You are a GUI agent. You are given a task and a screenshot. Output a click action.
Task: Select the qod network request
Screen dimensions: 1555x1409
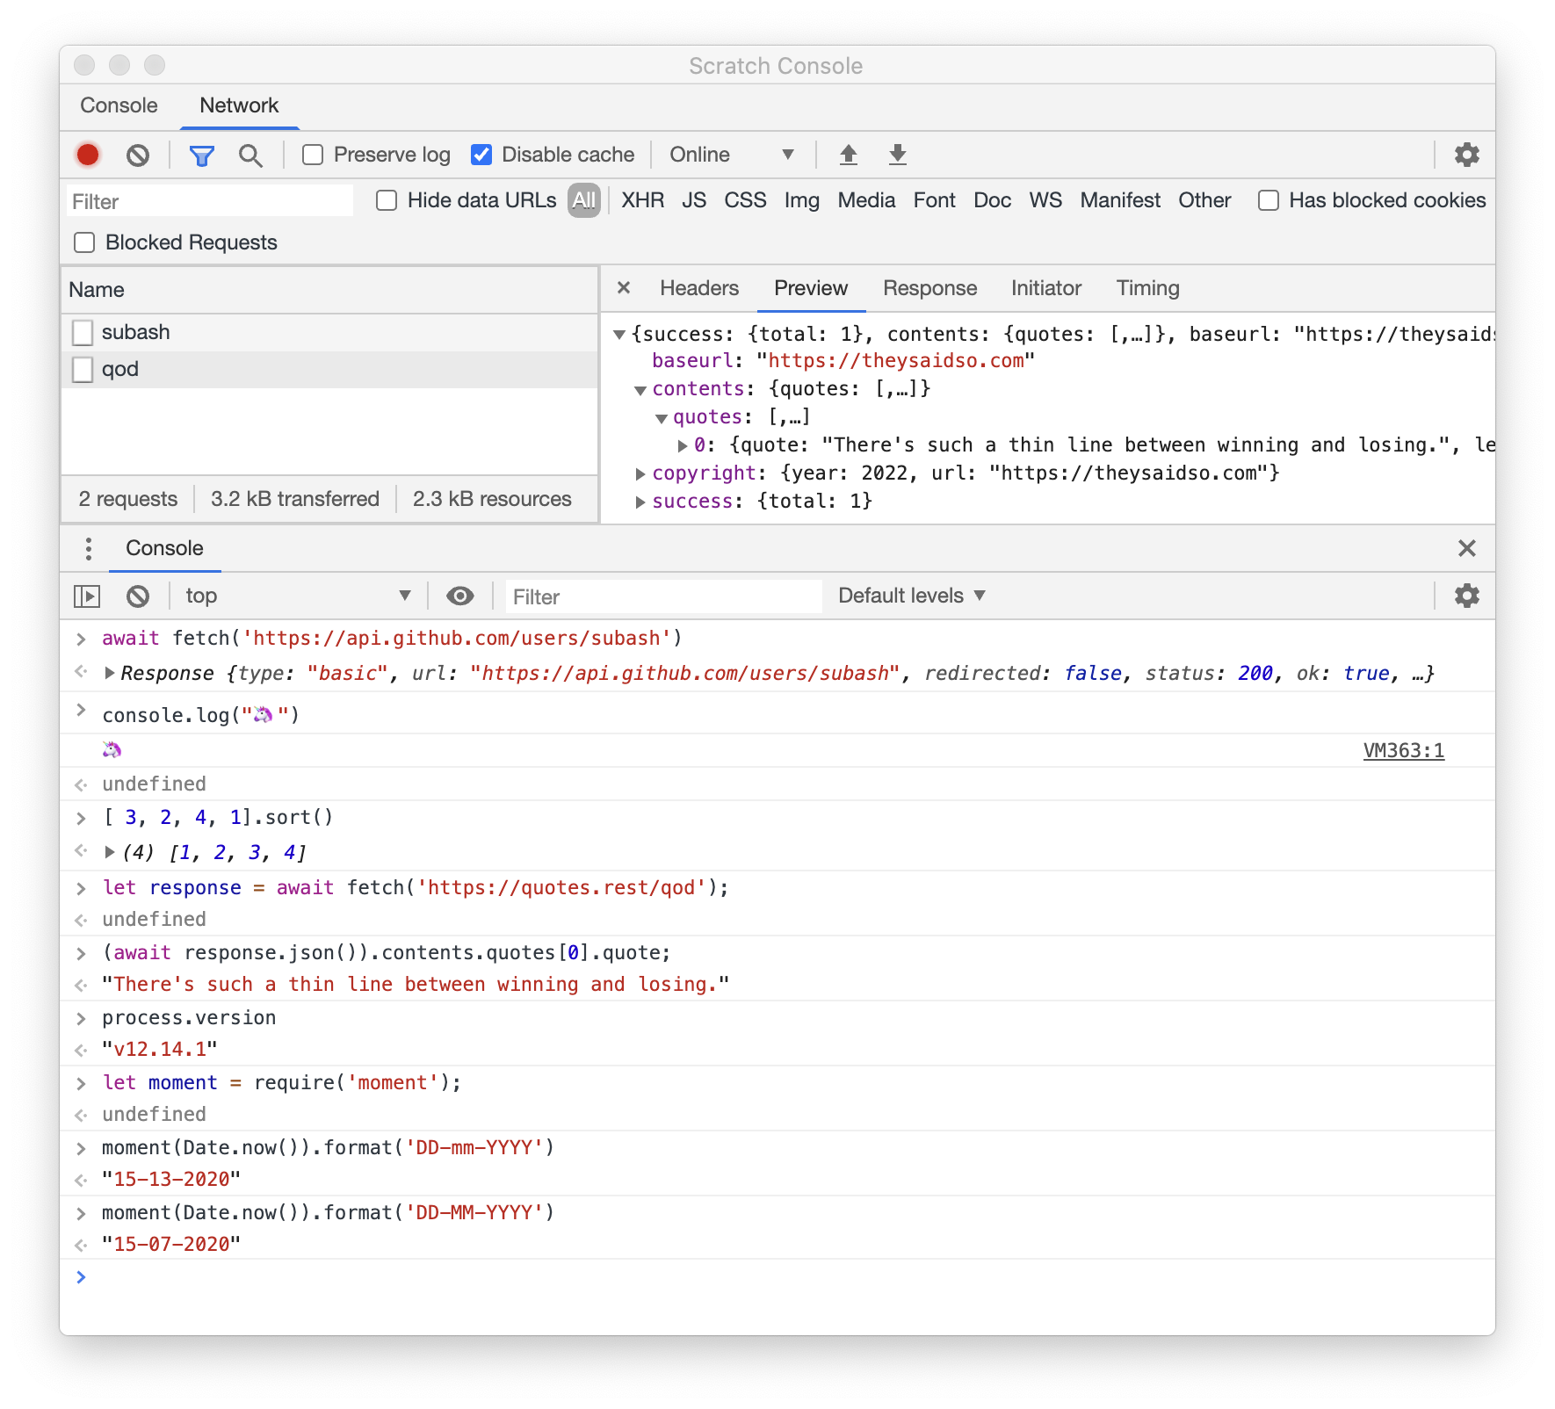coord(120,369)
